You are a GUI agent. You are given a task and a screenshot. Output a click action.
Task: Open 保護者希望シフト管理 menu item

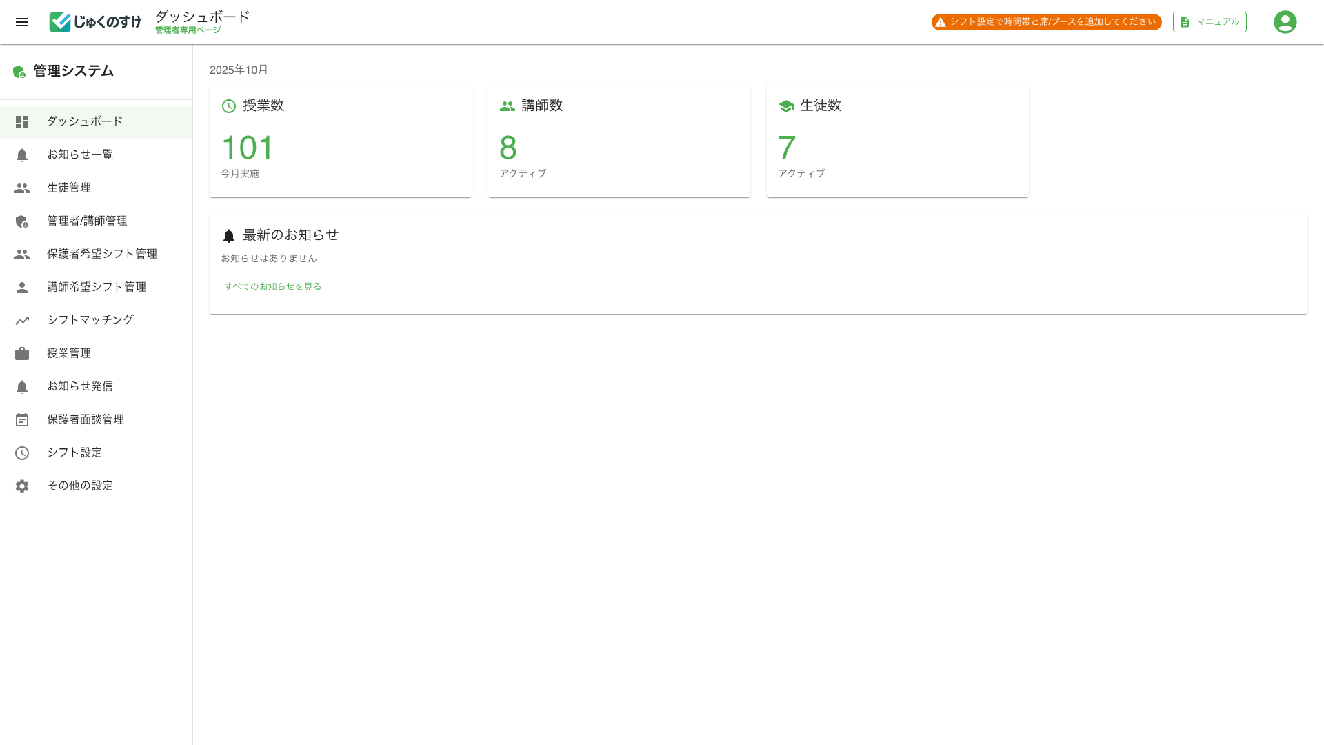[x=102, y=254]
